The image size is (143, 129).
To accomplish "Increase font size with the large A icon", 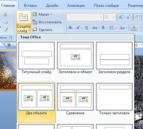I will (x=121, y=17).
